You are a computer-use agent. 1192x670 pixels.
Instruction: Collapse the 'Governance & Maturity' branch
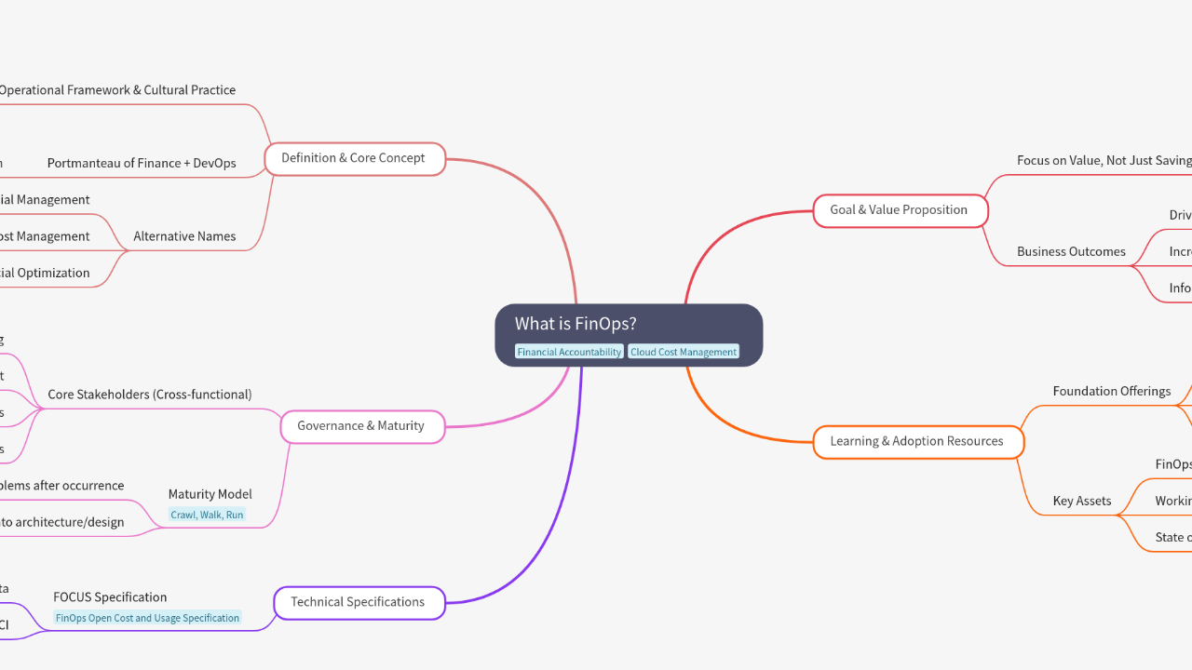(362, 425)
